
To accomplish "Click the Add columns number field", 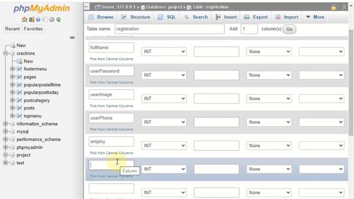I will click(x=249, y=29).
